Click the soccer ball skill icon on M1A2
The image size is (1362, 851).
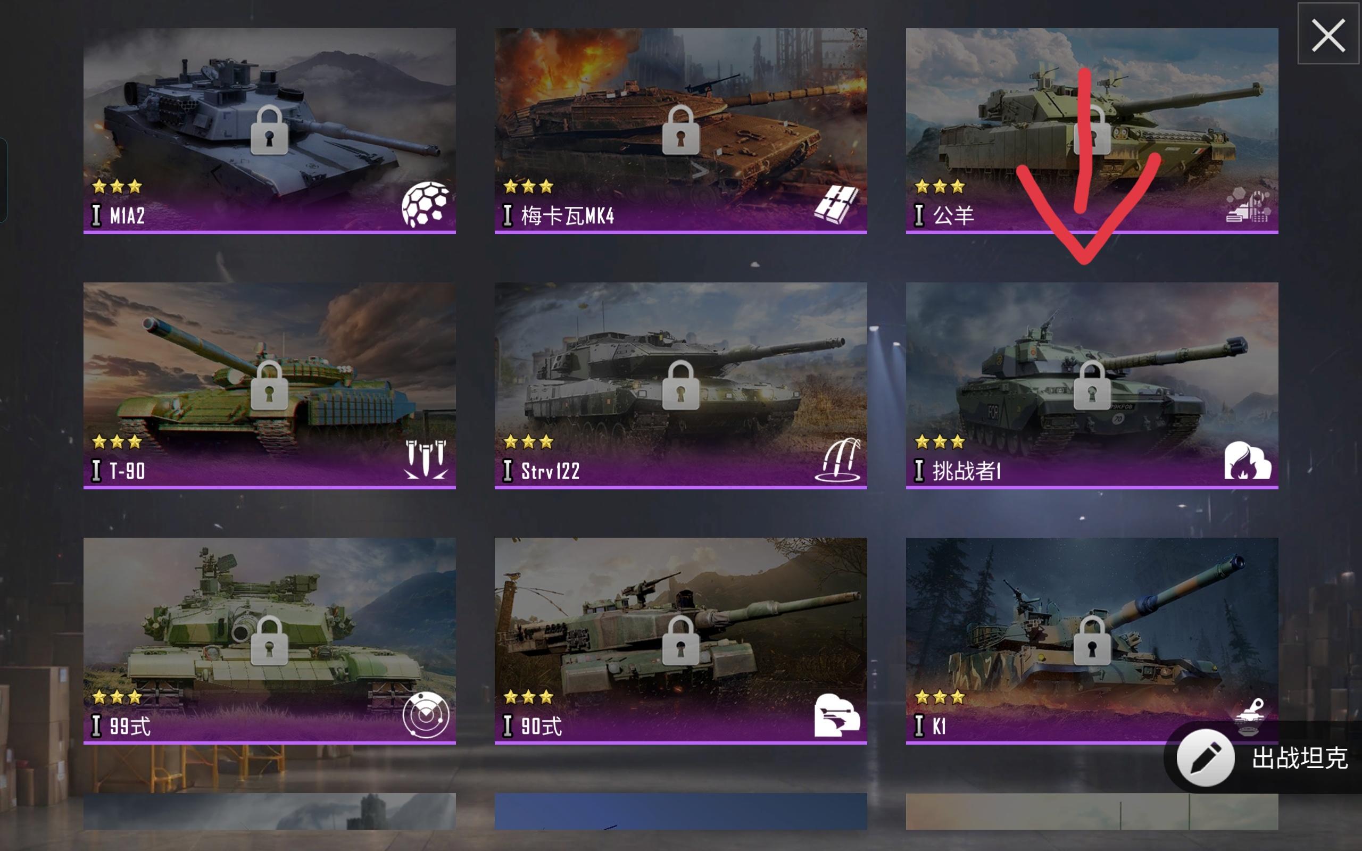pos(426,204)
